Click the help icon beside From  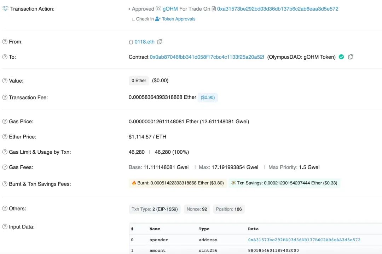click(x=5, y=42)
